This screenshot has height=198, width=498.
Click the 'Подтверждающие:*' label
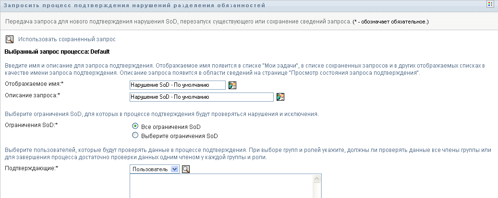tap(31, 168)
